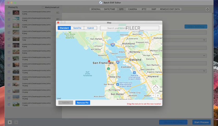218x126 pixels.
Task: Uncheck the 13.jpeg photo checkbox
Action: [x=9, y=78]
